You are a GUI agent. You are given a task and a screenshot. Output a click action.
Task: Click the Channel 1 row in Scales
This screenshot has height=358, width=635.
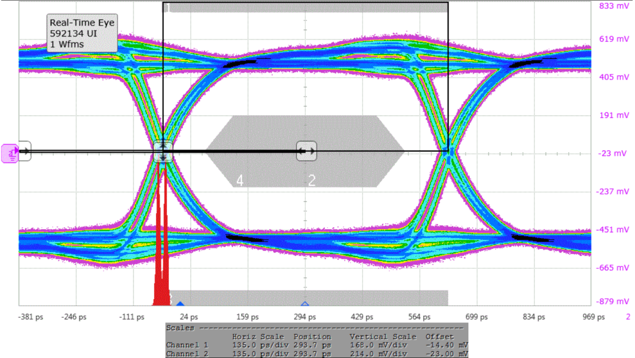pos(316,345)
